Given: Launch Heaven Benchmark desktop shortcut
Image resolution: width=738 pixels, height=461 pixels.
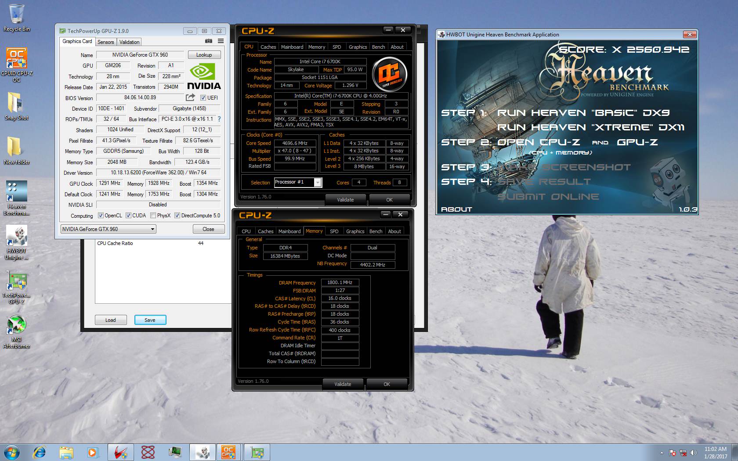Looking at the screenshot, I should click(17, 198).
